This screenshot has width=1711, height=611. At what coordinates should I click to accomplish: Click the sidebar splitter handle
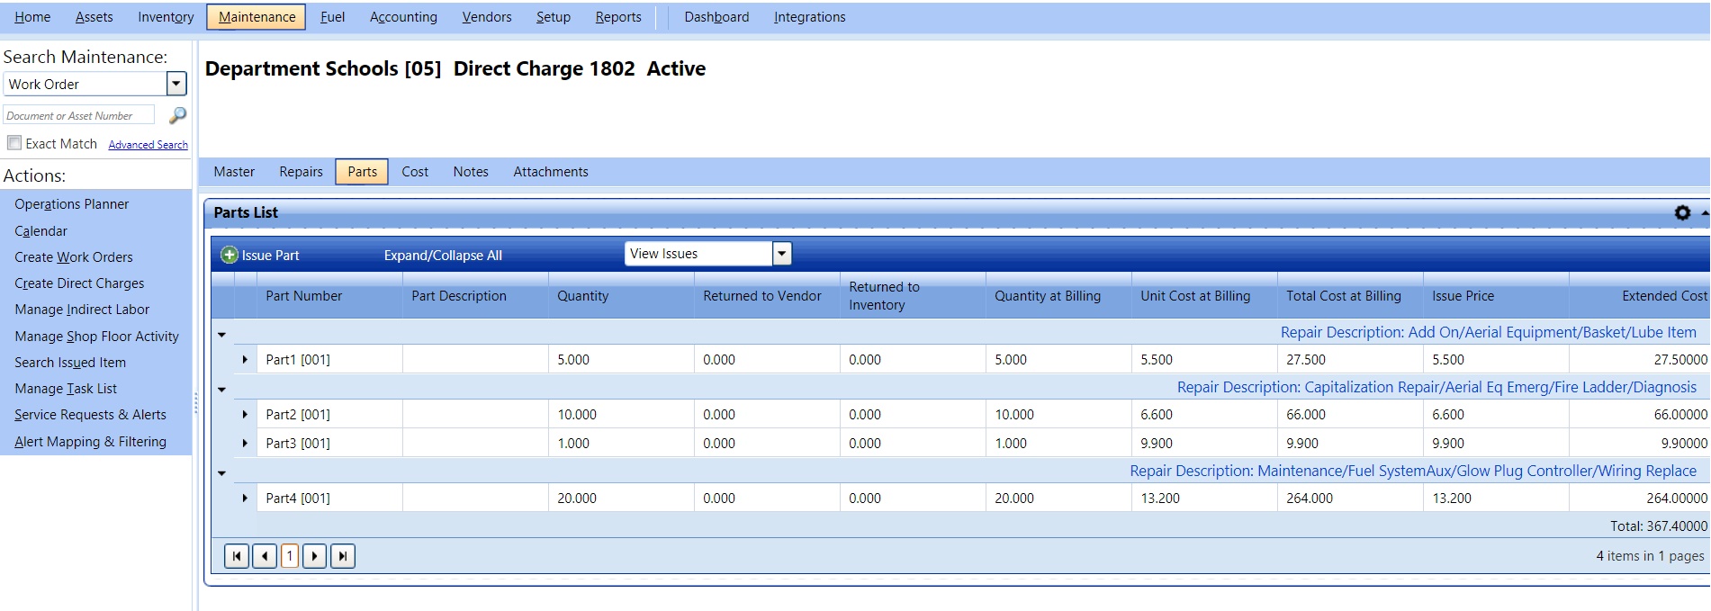[195, 402]
